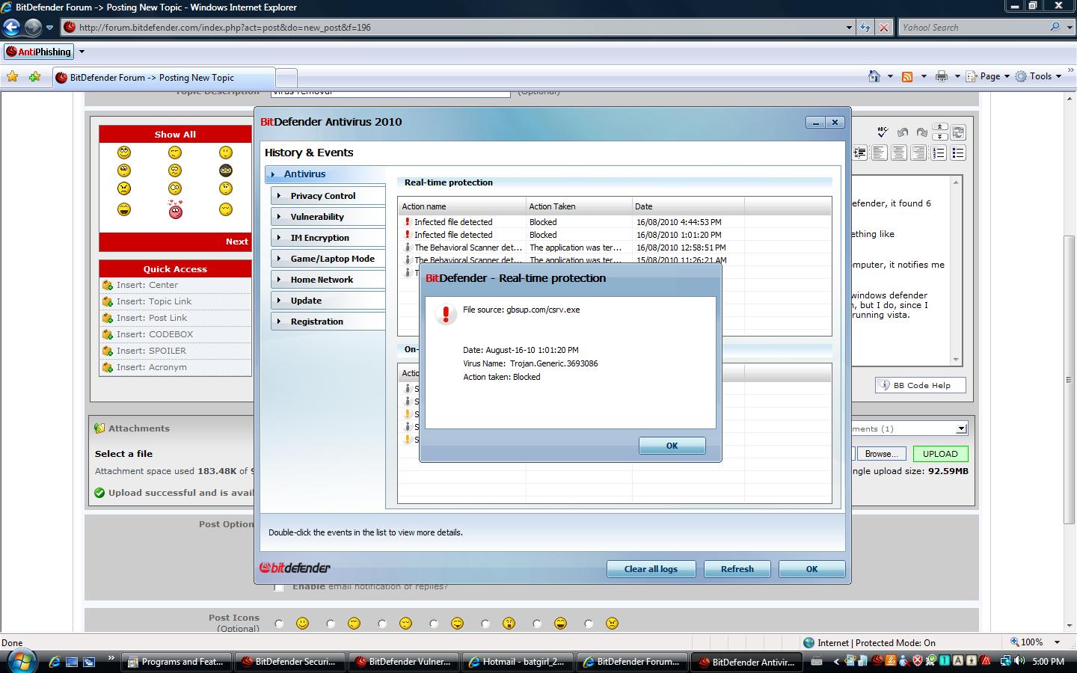Open the Favorites star
The image size is (1077, 673).
[x=12, y=76]
